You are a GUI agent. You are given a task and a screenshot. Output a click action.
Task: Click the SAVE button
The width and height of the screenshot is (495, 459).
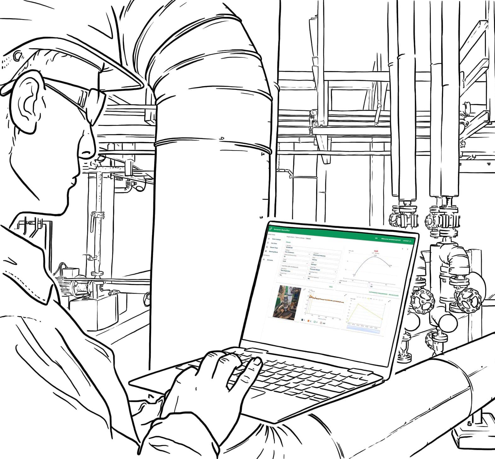[331, 287]
